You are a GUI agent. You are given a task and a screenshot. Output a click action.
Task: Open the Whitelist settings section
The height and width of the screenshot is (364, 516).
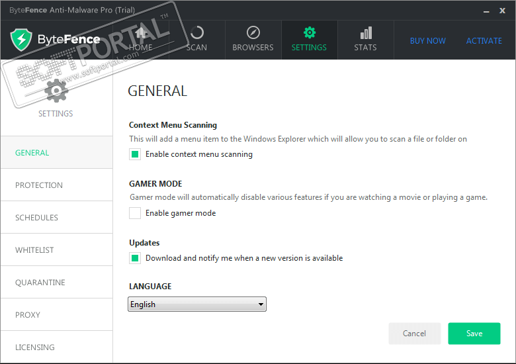[x=57, y=250]
